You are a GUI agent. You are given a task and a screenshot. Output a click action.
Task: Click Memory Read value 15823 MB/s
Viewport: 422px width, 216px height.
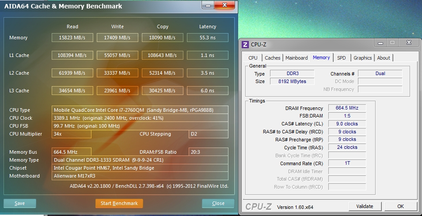[72, 38]
